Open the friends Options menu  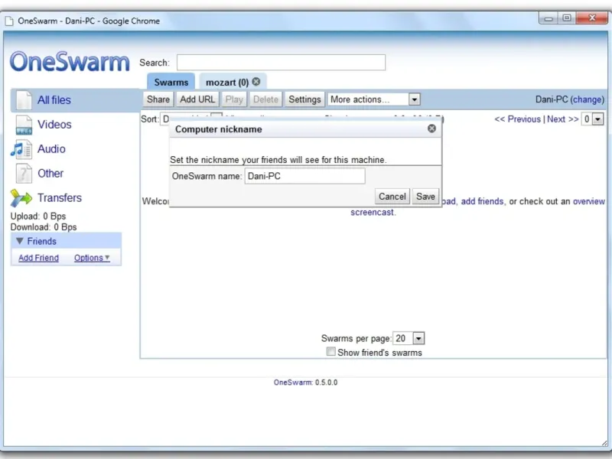92,258
